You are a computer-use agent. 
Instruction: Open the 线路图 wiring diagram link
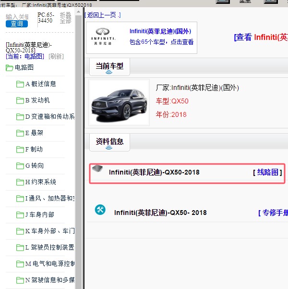267,173
